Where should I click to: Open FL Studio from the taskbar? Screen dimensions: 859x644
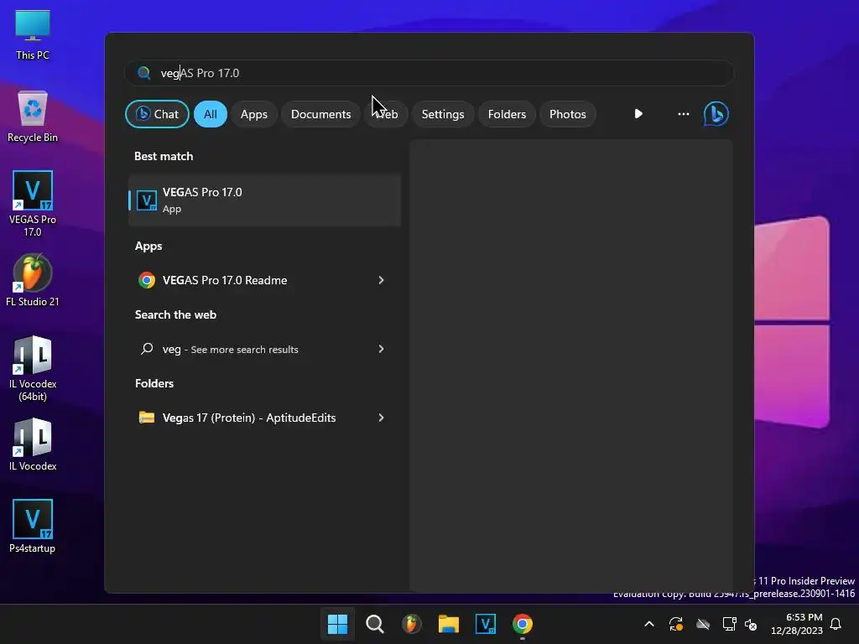tap(411, 624)
